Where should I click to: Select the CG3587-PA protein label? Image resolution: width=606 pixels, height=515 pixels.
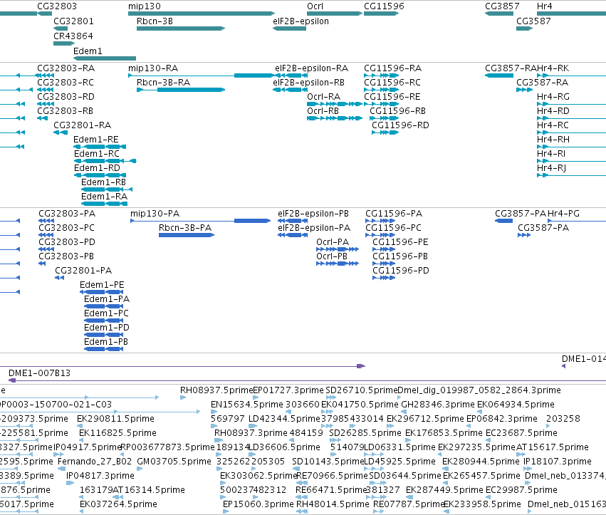(543, 228)
